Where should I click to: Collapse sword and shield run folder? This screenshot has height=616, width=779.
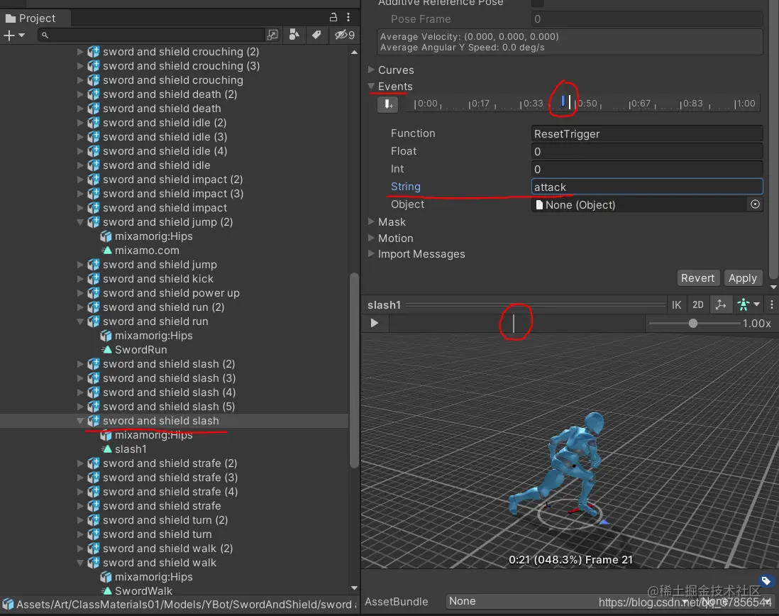[x=80, y=321]
